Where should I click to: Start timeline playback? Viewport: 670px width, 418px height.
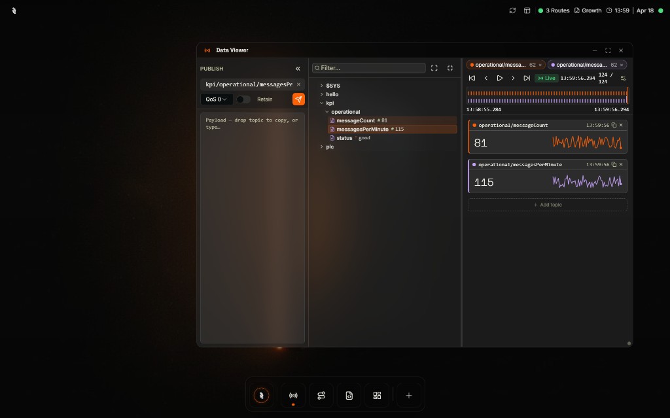[x=499, y=78]
